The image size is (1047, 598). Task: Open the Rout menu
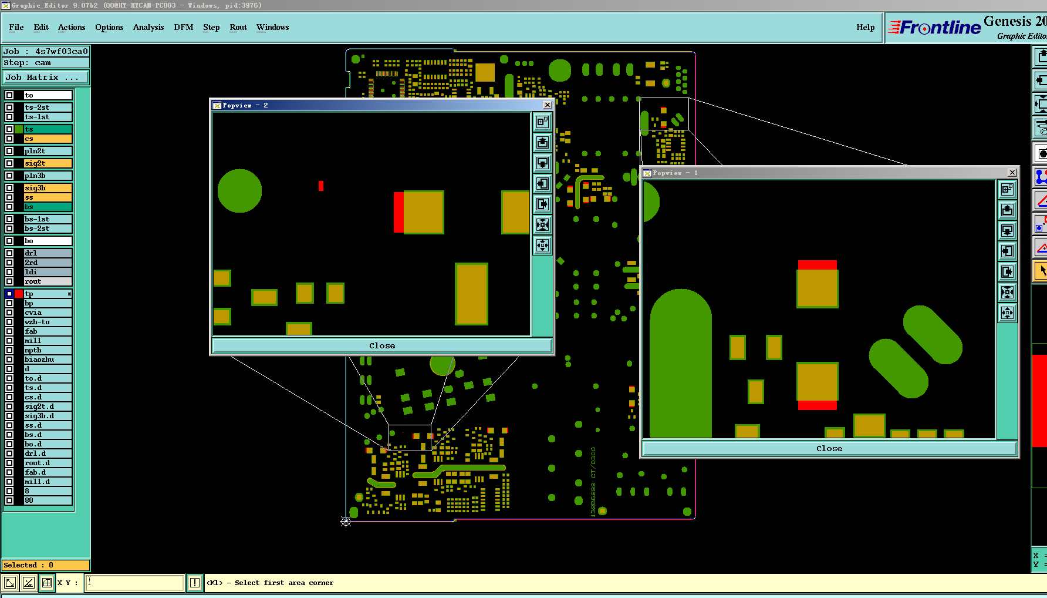(x=238, y=28)
